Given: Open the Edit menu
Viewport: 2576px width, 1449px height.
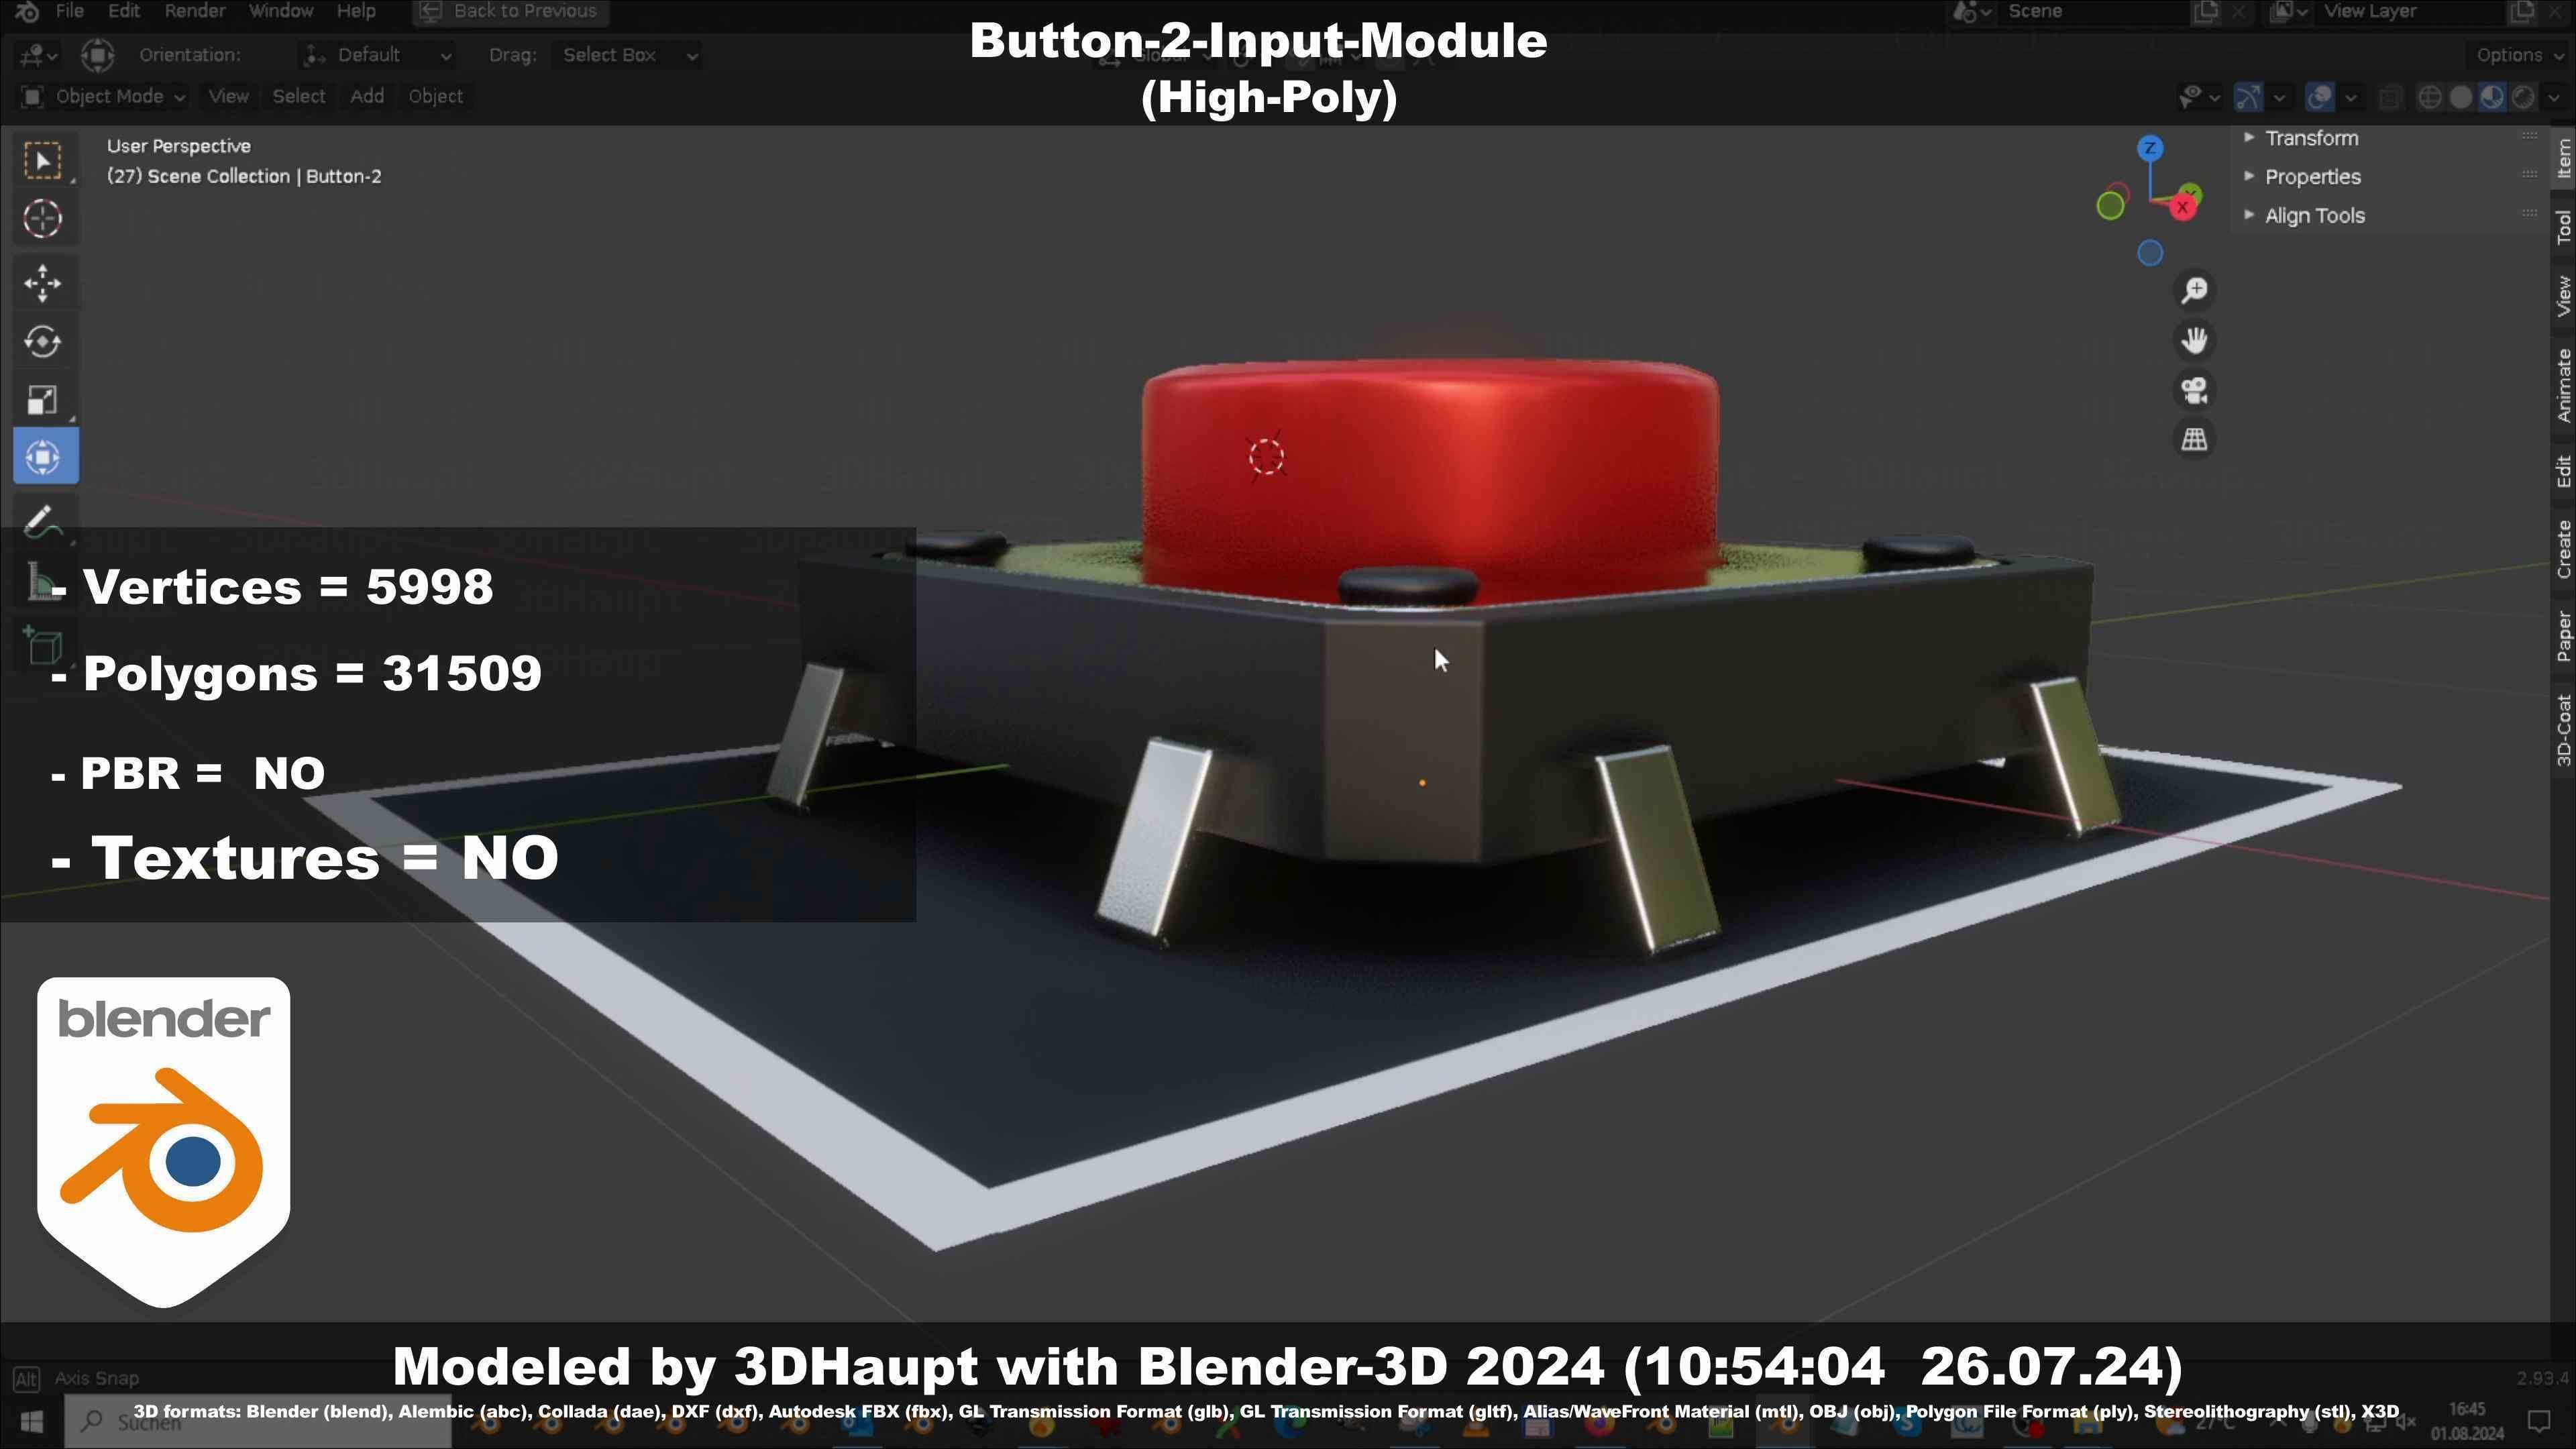Looking at the screenshot, I should [x=124, y=11].
